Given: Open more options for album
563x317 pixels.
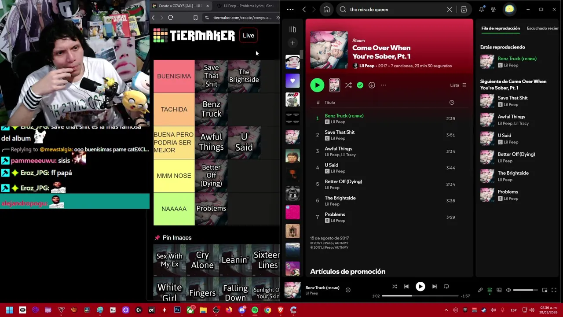Looking at the screenshot, I should [384, 85].
